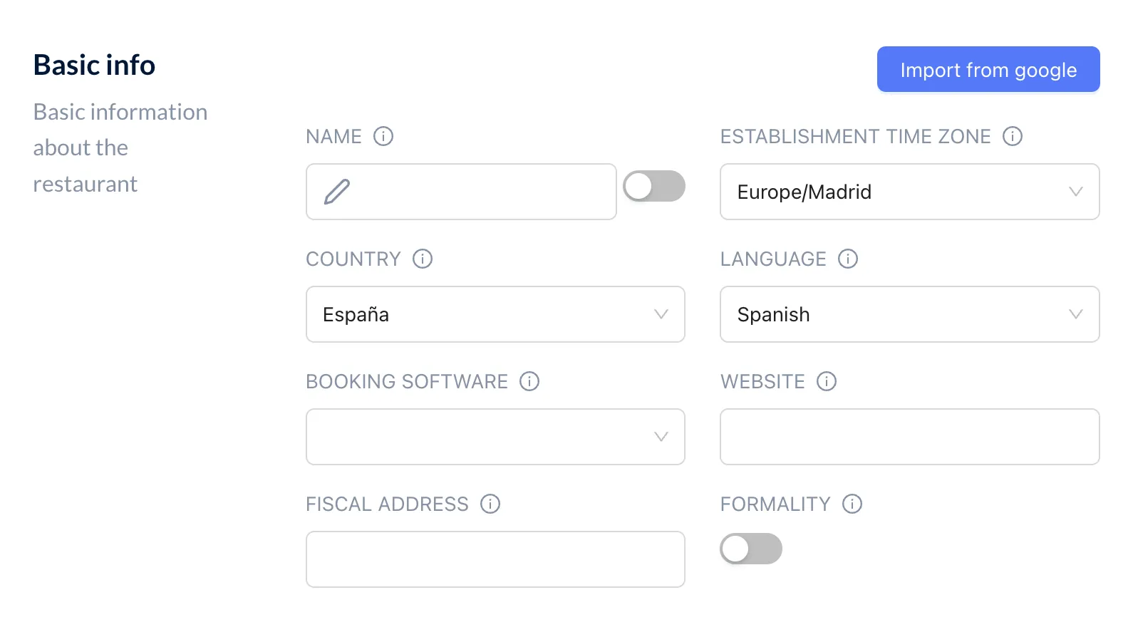Click the BOOKING SOFTWARE info icon
Screen dimensions: 1133x627
click(x=529, y=381)
